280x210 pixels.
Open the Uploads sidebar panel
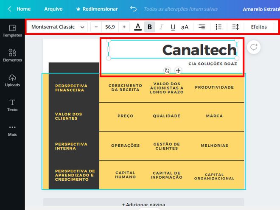(x=12, y=81)
